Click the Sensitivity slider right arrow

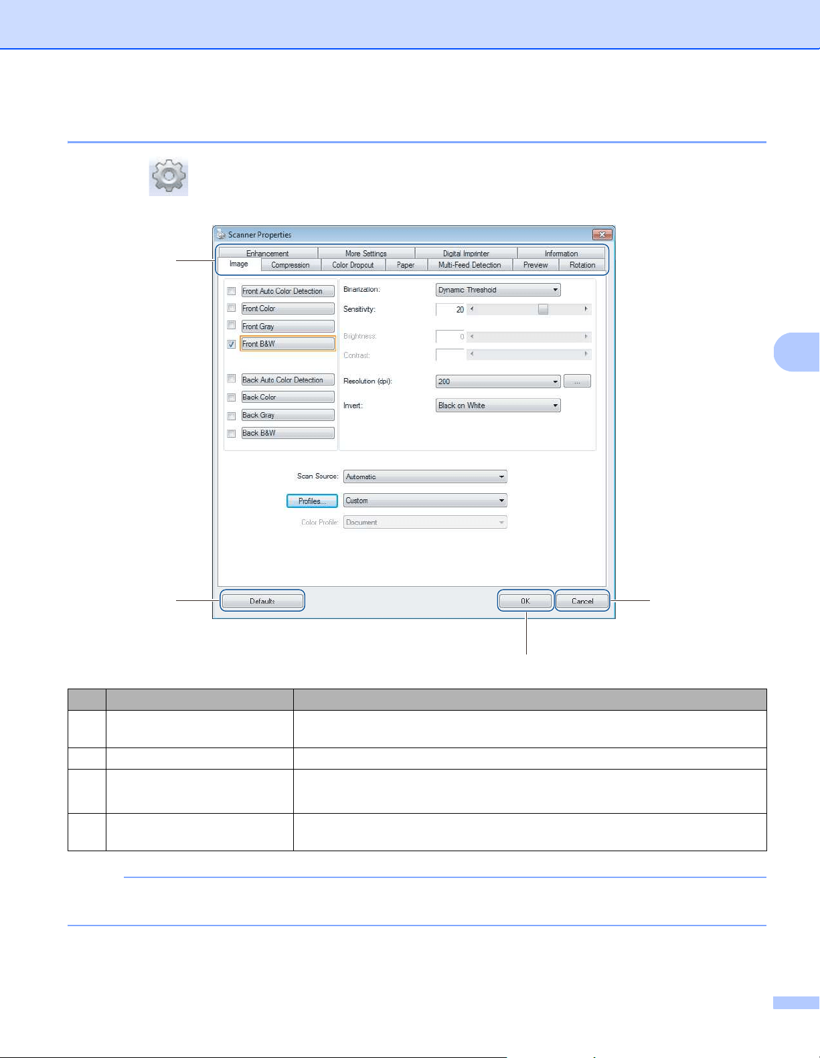[586, 309]
